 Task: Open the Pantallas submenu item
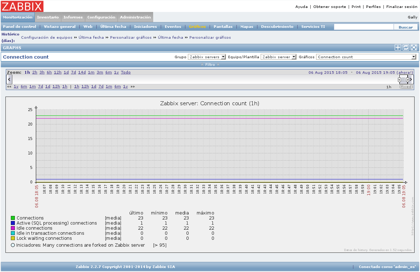[223, 26]
